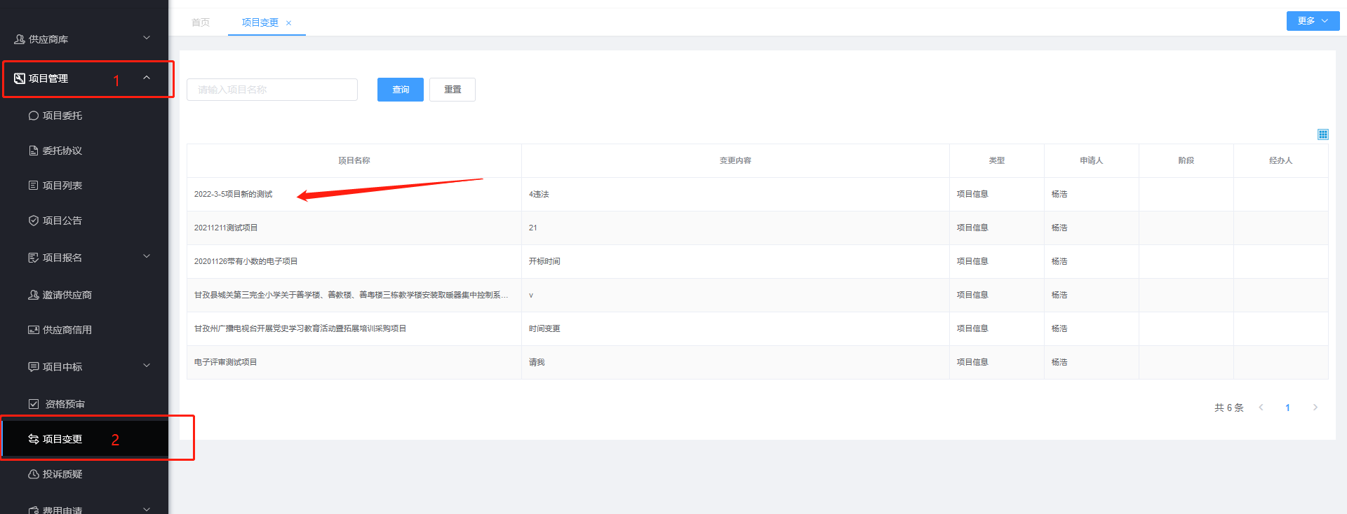Expand the 费用申请 menu chevron
This screenshot has height=514, width=1347.
coord(147,509)
